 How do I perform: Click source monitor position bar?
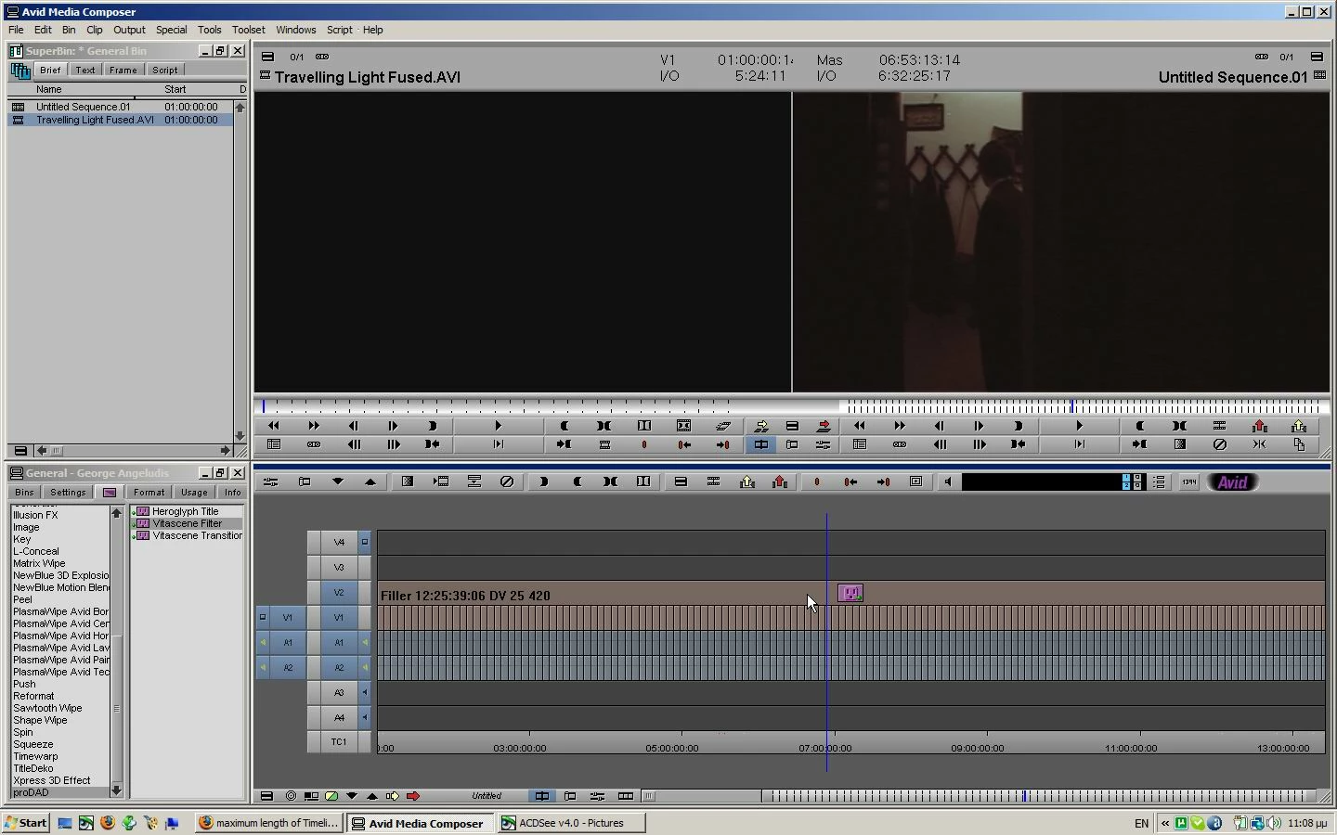[523, 406]
